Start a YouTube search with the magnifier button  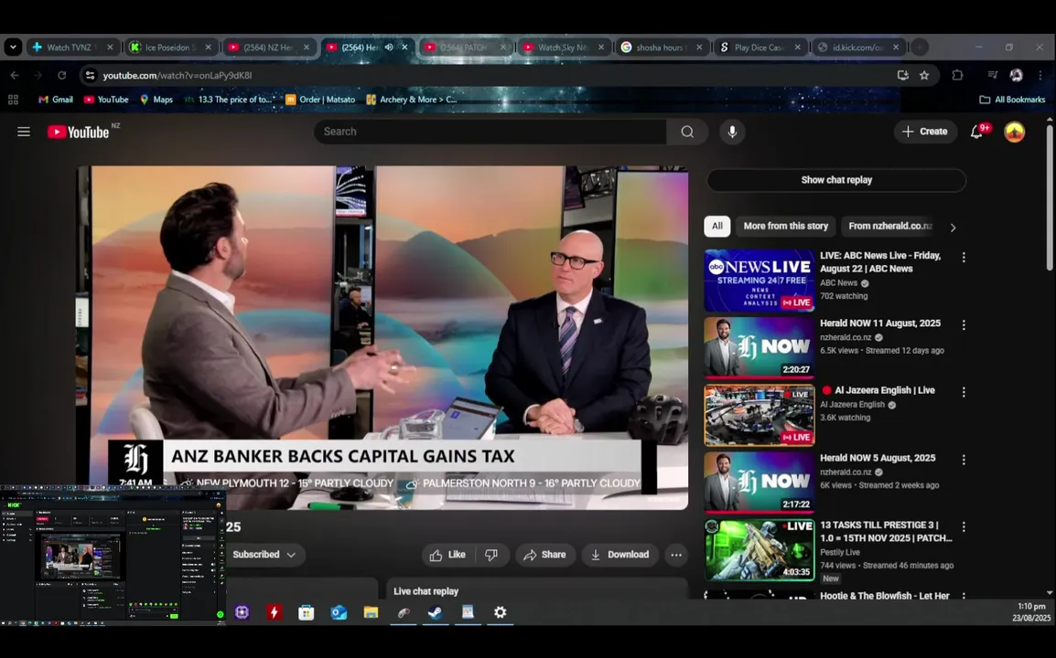[x=687, y=132]
